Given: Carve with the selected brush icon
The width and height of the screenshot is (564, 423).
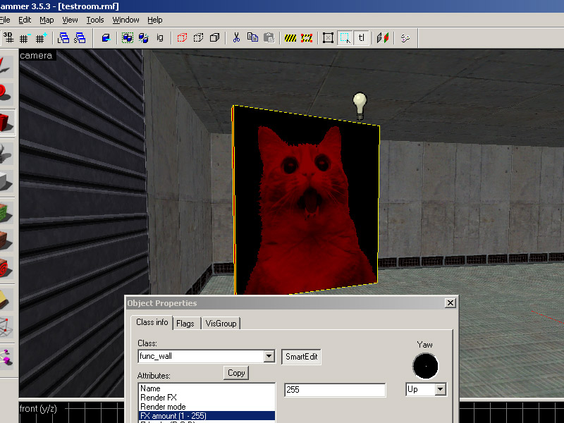Looking at the screenshot, I should [106, 37].
